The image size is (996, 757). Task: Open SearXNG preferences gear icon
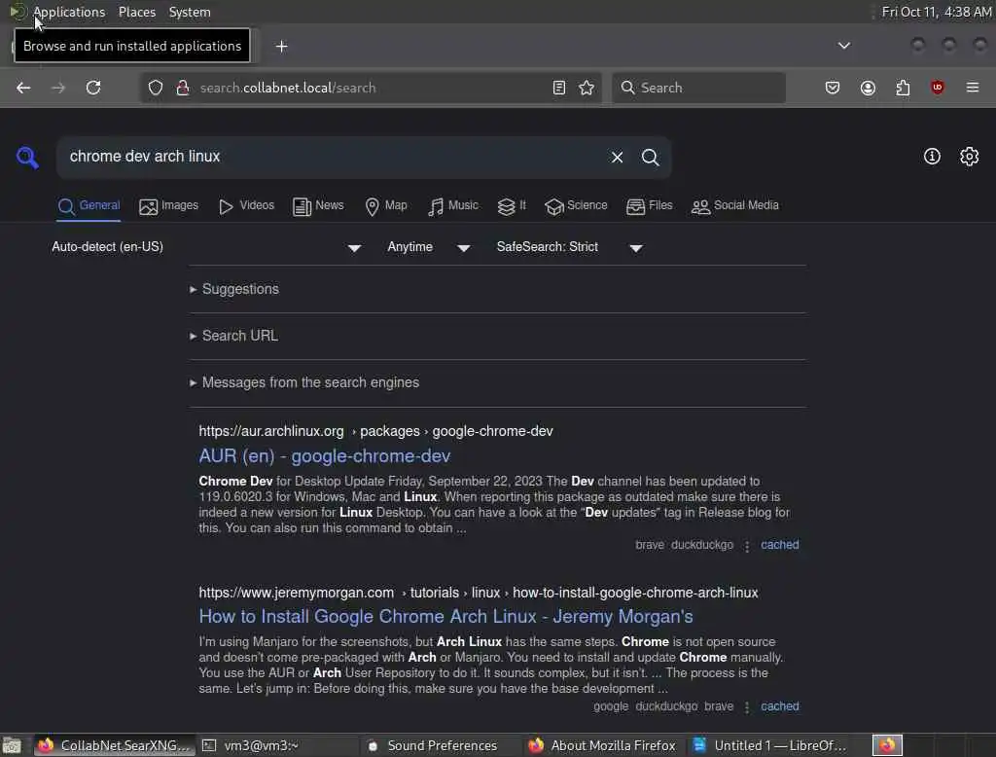[x=970, y=157]
